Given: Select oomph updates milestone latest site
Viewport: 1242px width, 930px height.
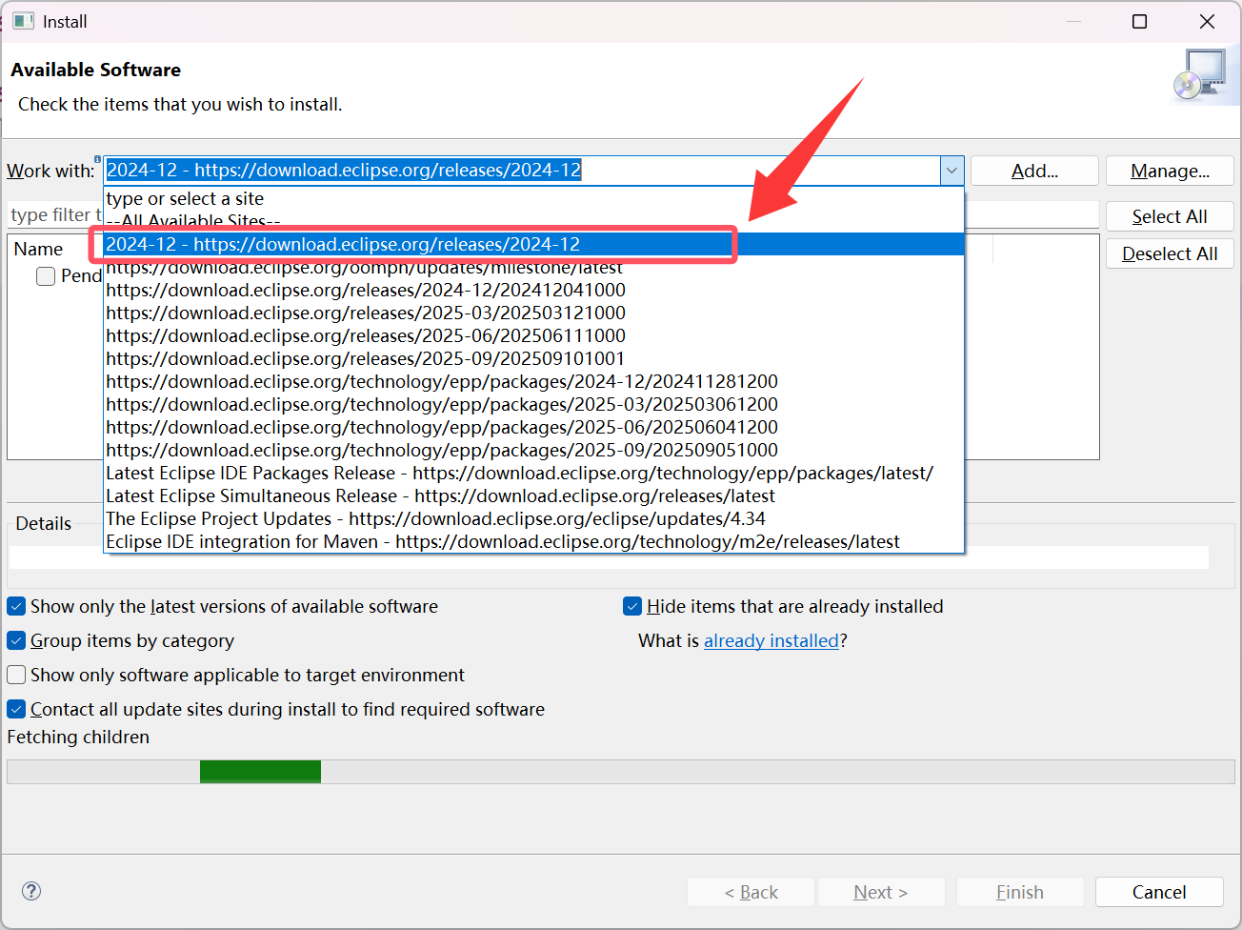Looking at the screenshot, I should [x=533, y=267].
